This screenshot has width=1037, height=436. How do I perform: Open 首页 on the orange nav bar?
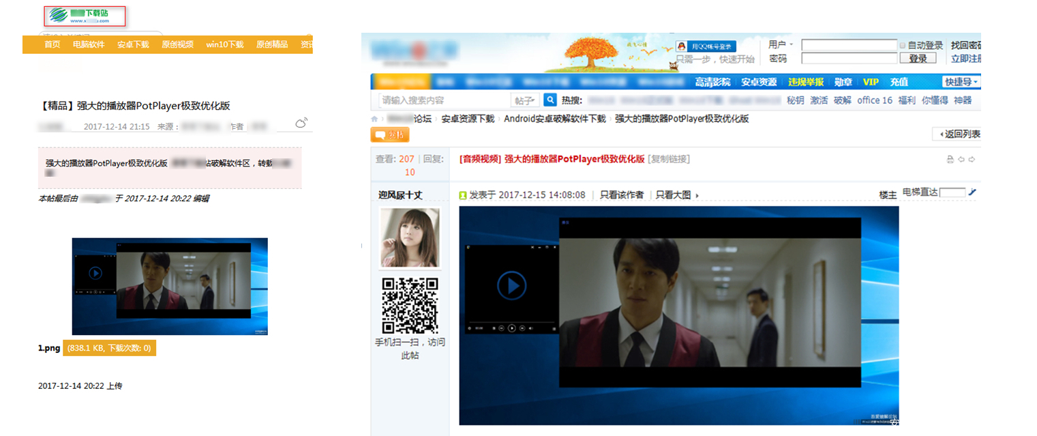coord(52,44)
